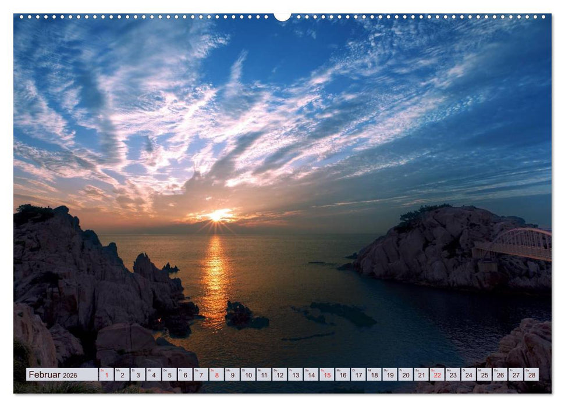Click date 5 in calendar strip
This screenshot has height=407, width=565.
pyautogui.click(x=169, y=375)
